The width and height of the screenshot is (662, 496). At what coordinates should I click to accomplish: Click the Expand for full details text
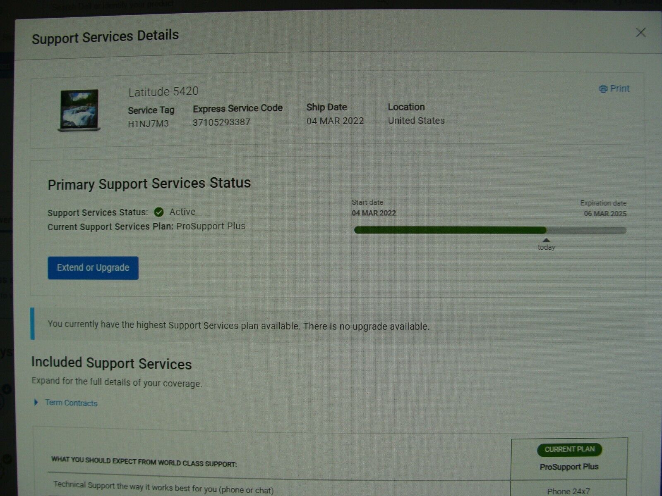click(117, 382)
